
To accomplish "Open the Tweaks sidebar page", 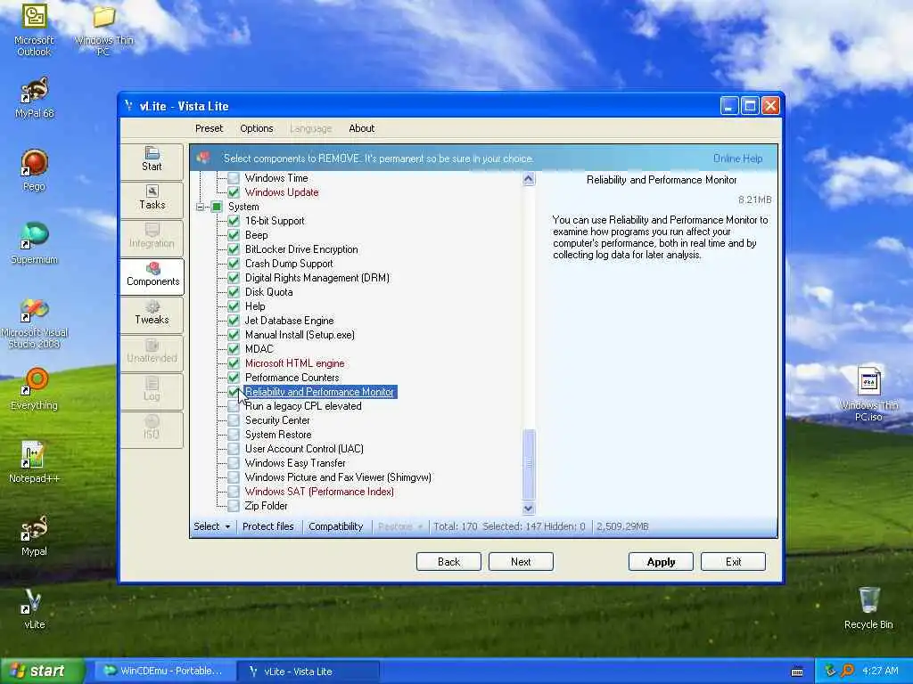I will click(152, 313).
